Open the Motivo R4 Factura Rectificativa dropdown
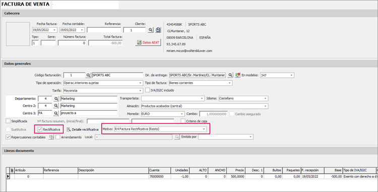 point(204,129)
